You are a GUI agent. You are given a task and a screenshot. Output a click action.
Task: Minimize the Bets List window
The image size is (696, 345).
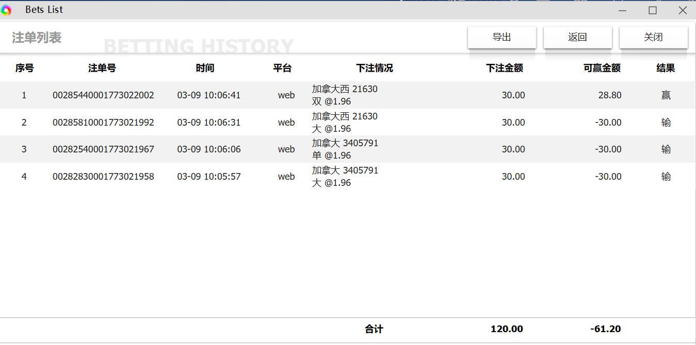coord(622,10)
